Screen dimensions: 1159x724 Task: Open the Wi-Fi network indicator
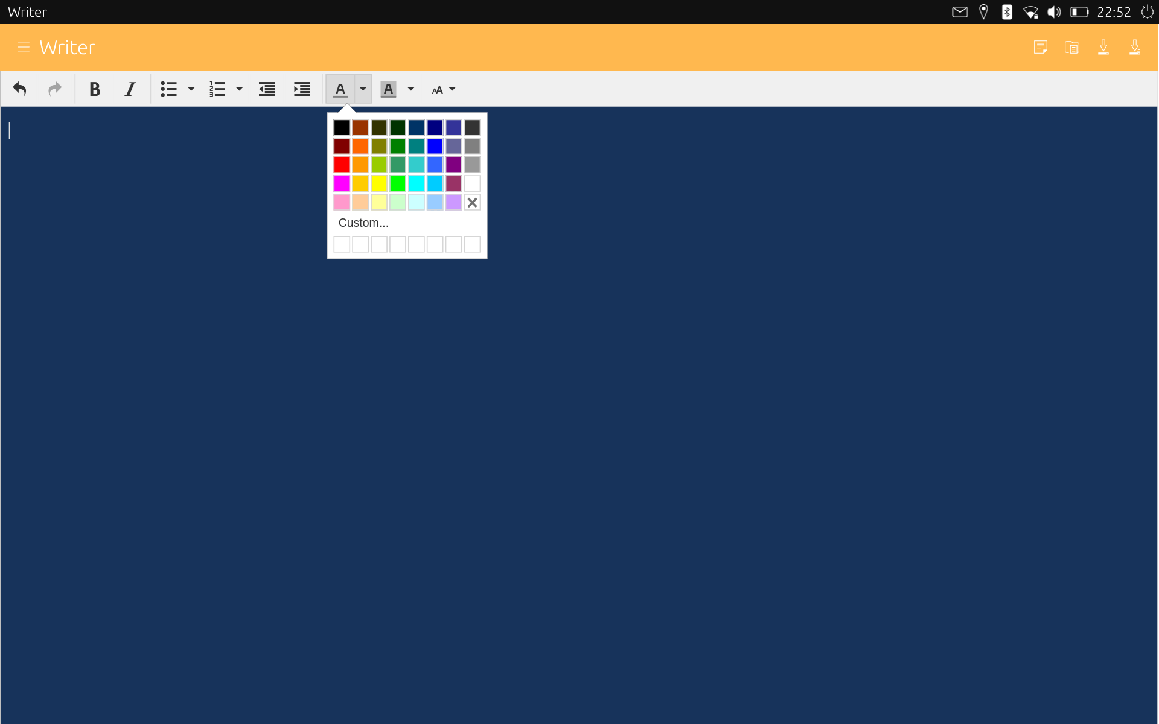pos(1030,12)
